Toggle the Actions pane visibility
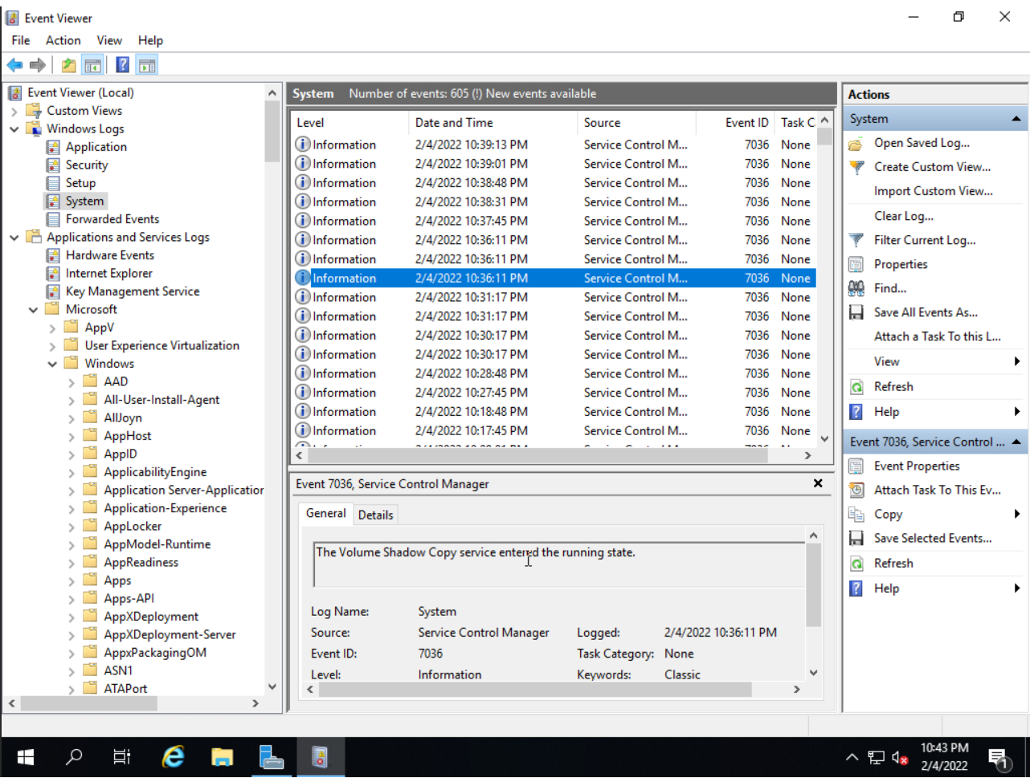This screenshot has height=778, width=1030. 147,64
